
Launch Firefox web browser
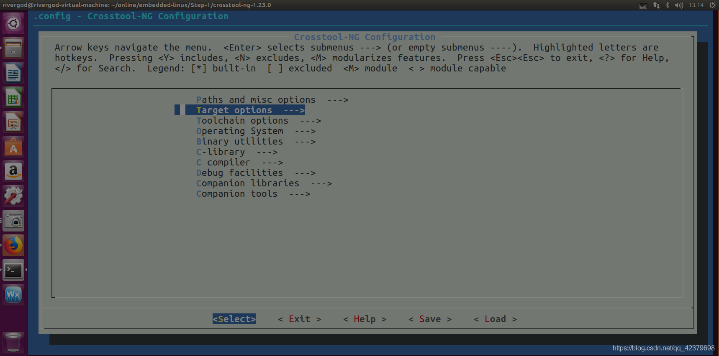coord(13,245)
